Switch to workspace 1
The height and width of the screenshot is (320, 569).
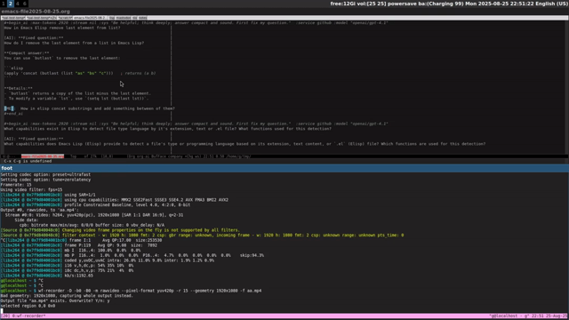3,4
